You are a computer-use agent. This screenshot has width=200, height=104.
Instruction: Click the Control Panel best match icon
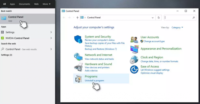pyautogui.click(x=4, y=18)
